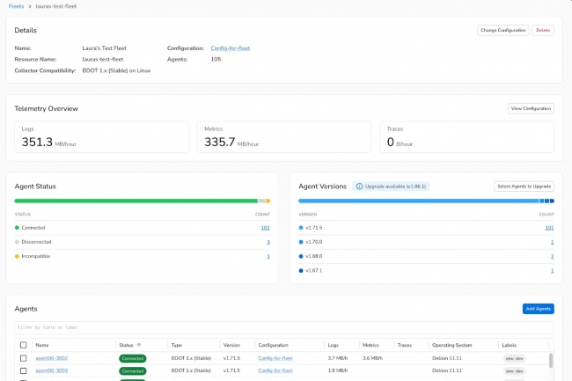Check the box for agent00-3003

point(24,371)
